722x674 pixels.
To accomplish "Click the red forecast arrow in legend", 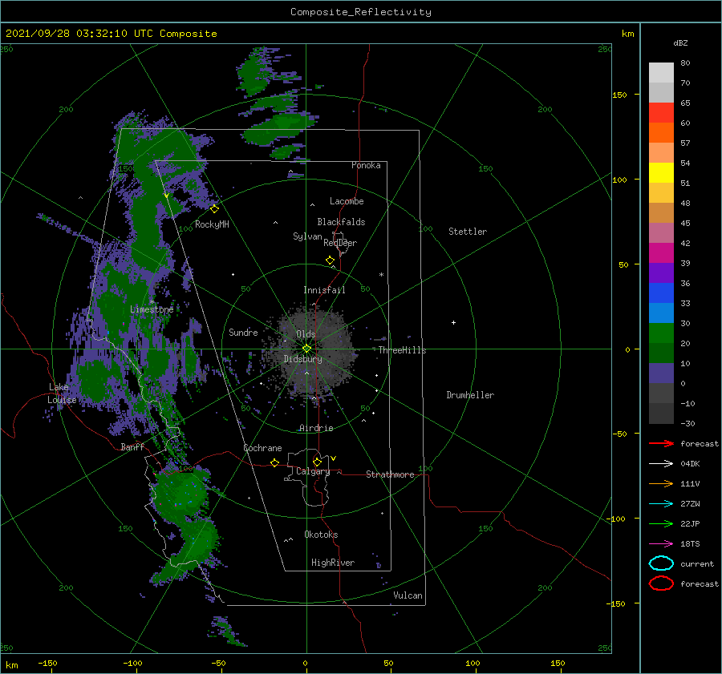I will [661, 443].
